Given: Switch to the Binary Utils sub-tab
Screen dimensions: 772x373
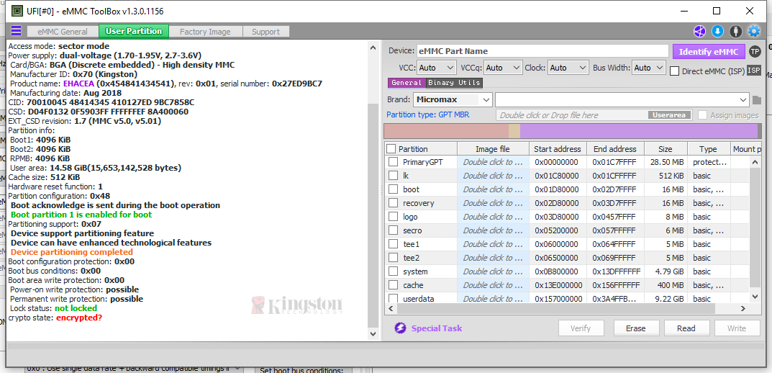Looking at the screenshot, I should click(x=454, y=83).
